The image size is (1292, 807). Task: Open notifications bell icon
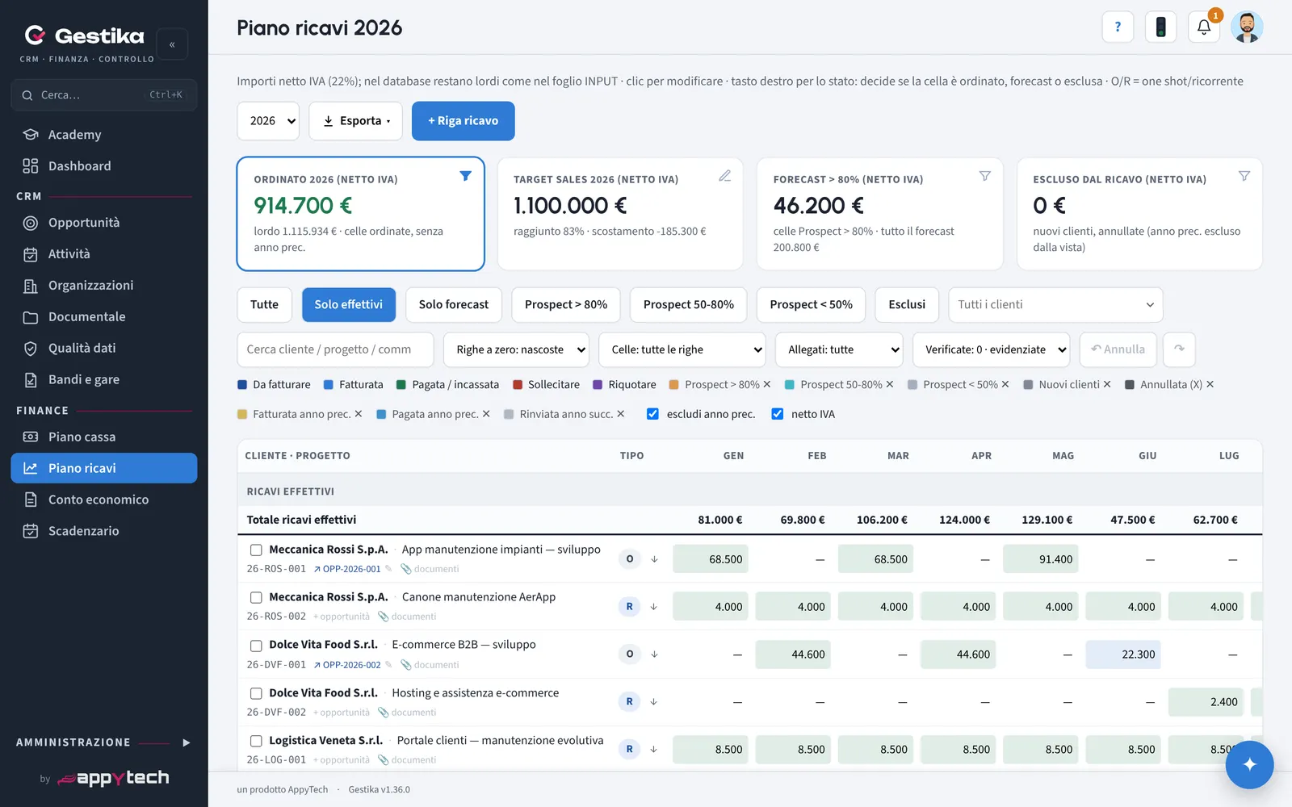click(x=1203, y=27)
